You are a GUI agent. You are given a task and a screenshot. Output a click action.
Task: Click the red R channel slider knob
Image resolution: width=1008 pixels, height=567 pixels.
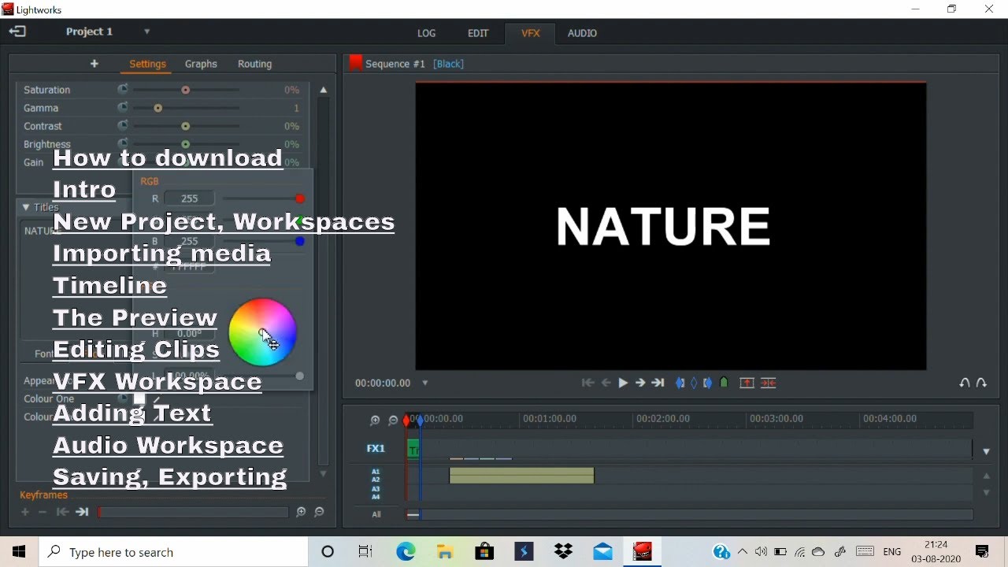click(300, 198)
